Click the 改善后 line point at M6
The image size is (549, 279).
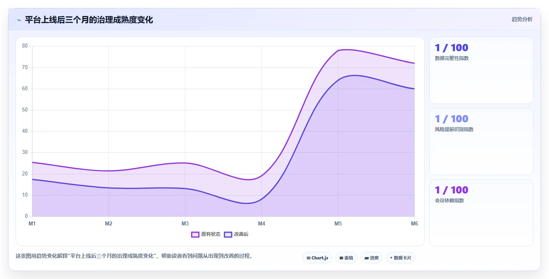[414, 89]
